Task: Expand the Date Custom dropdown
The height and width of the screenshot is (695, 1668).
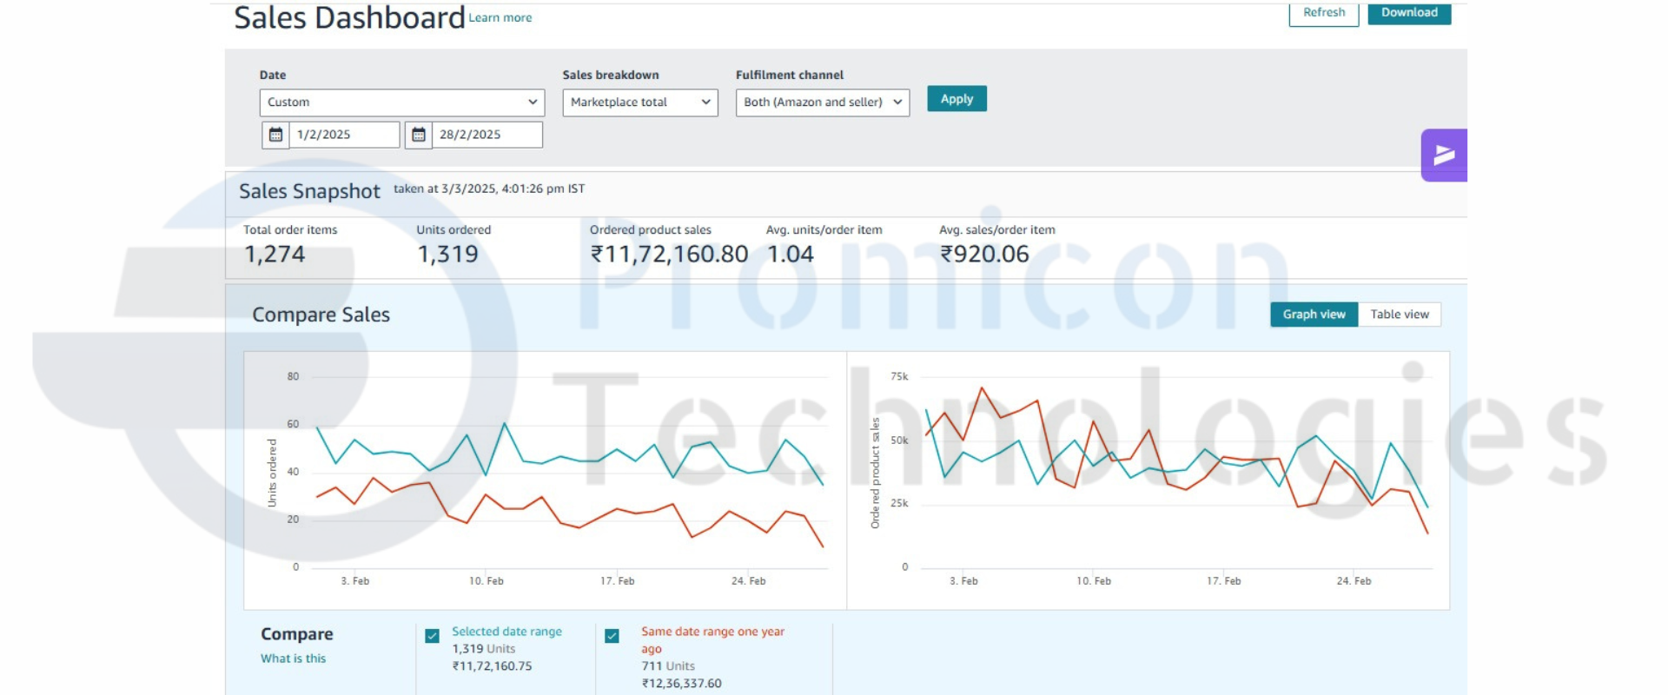Action: (x=401, y=103)
